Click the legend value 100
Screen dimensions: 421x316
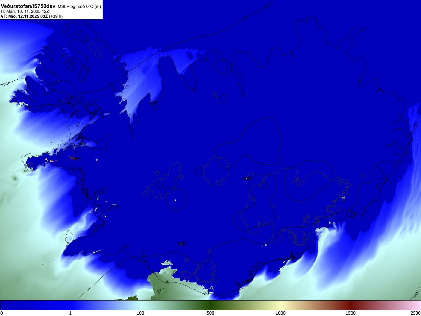140,313
